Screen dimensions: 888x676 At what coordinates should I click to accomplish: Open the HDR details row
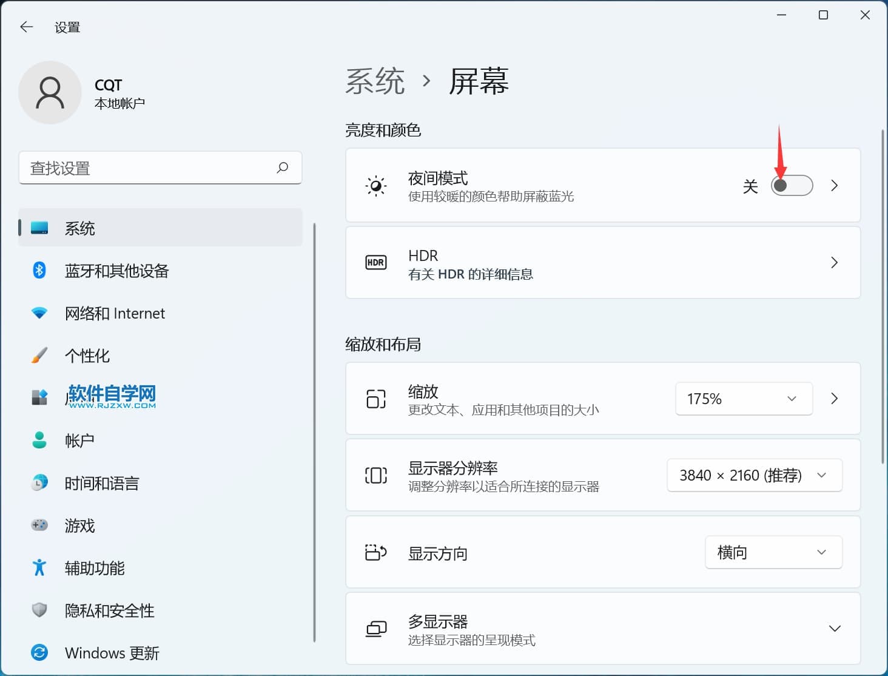pos(602,263)
